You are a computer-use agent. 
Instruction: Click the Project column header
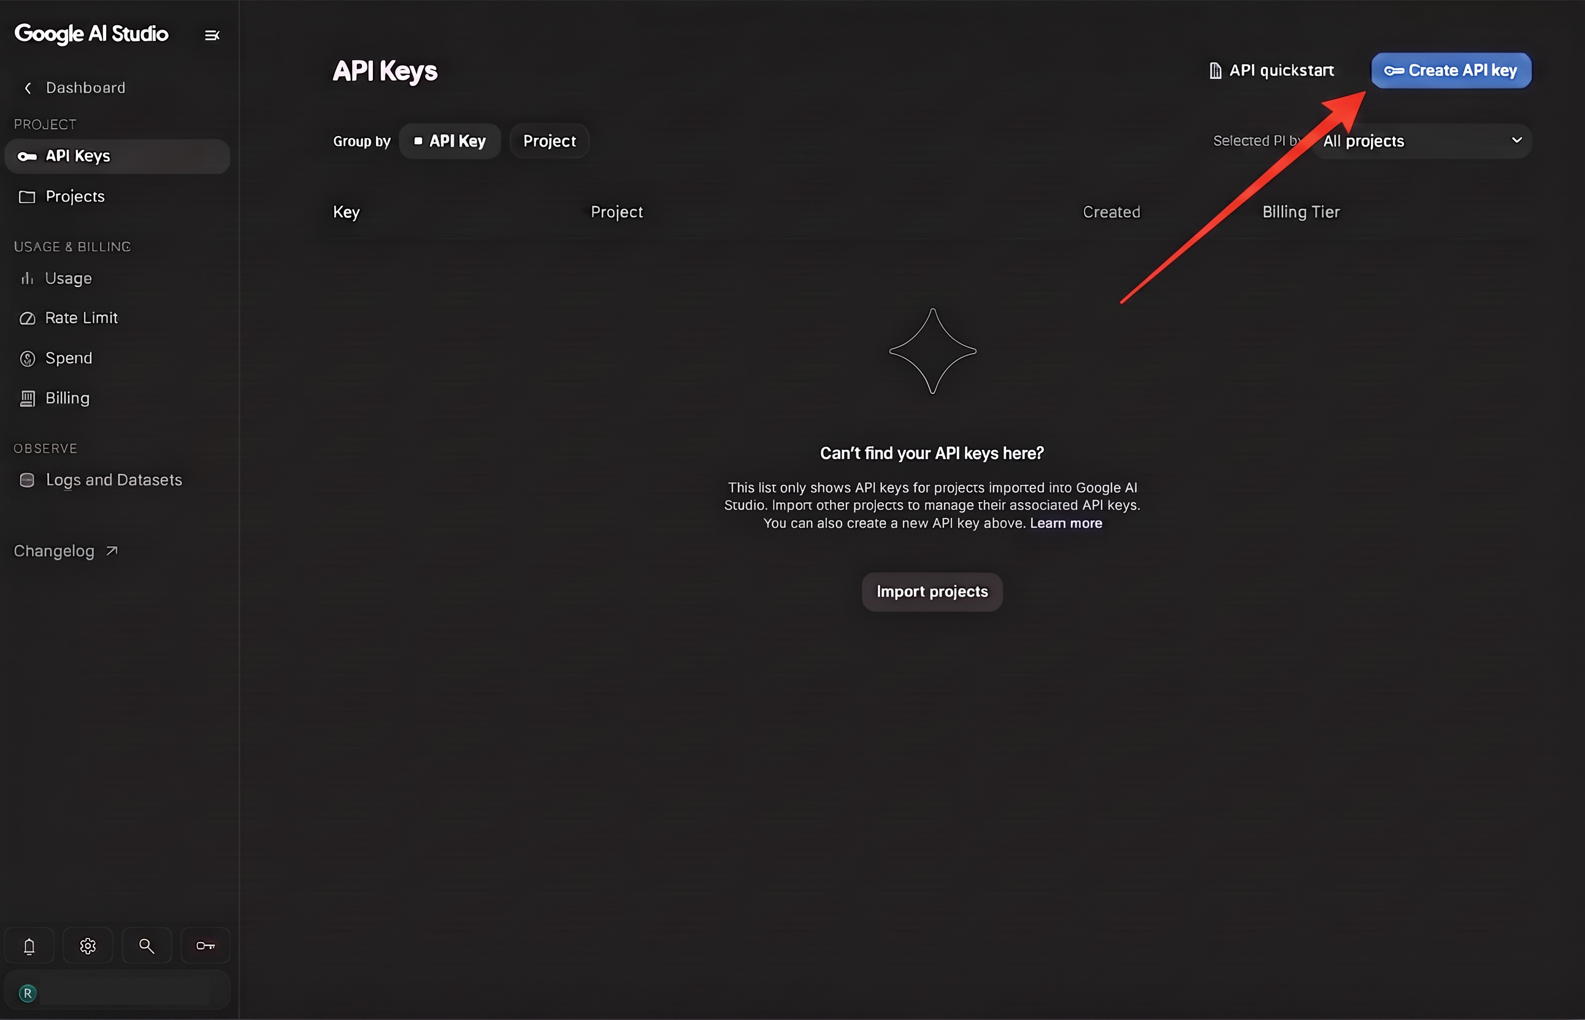pos(617,212)
